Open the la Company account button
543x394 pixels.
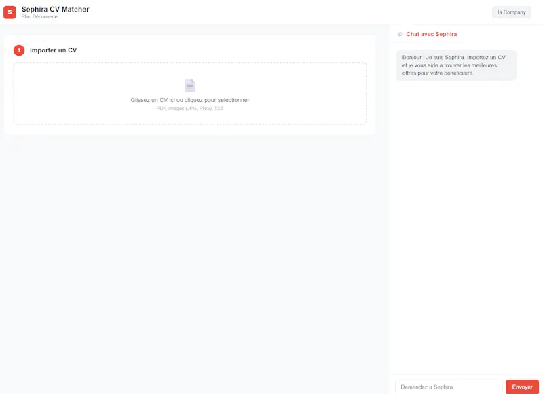click(512, 12)
